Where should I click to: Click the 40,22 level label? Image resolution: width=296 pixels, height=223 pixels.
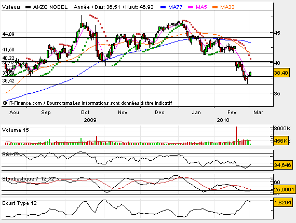click(8, 58)
